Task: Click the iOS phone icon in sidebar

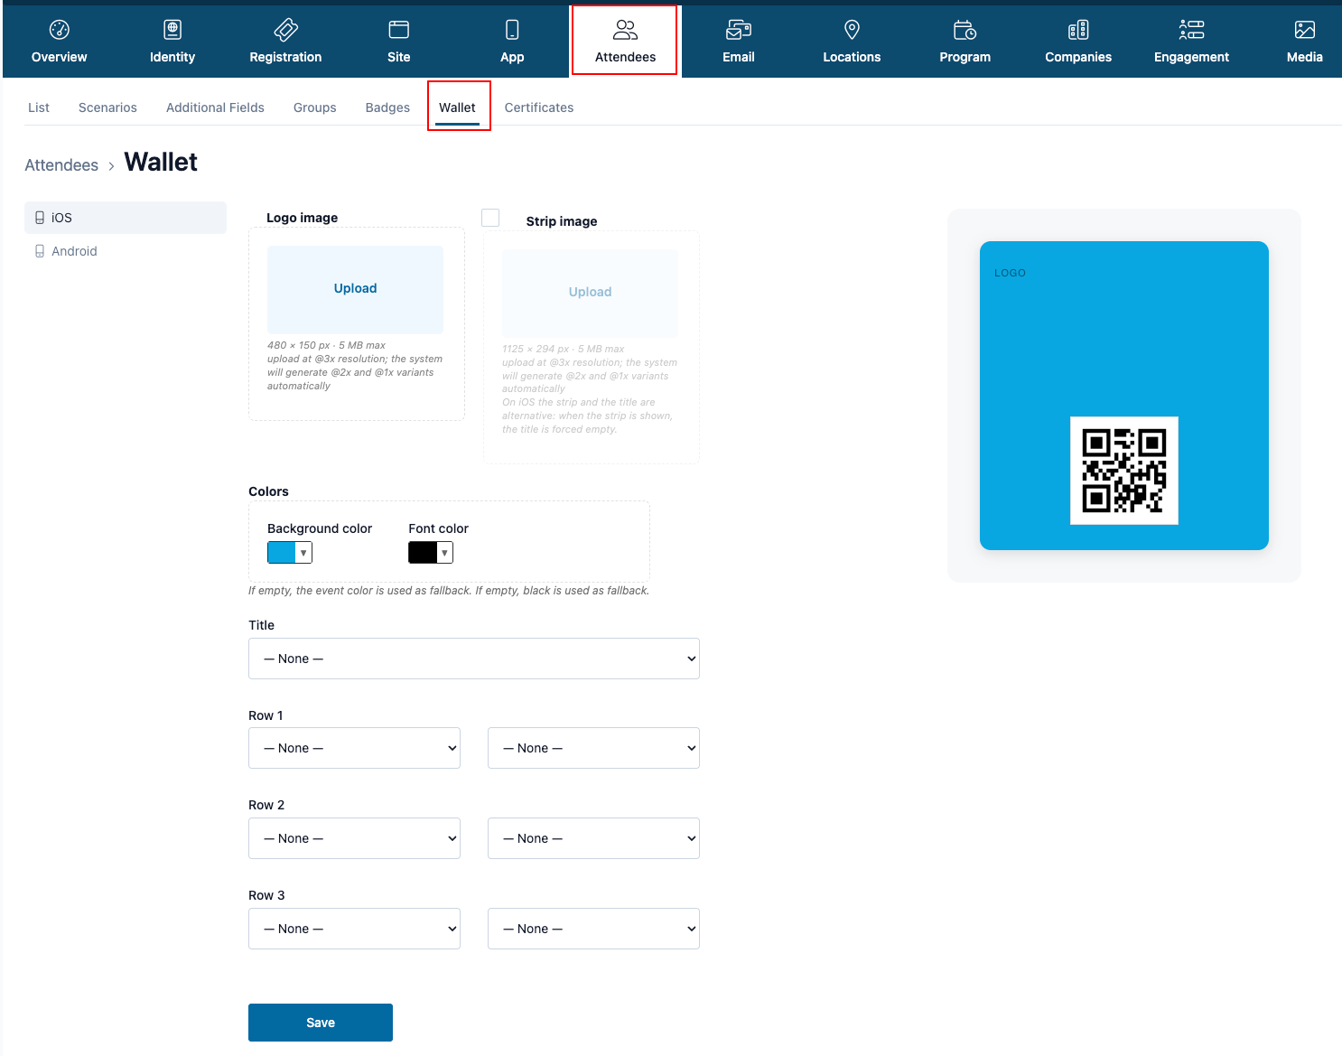Action: [x=40, y=218]
